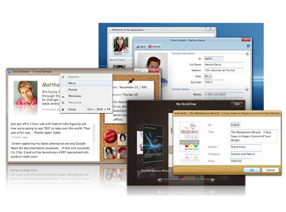The image size is (286, 212).
Task: Click the left arrow of the BookFlow scroller
Action: [x=160, y=180]
